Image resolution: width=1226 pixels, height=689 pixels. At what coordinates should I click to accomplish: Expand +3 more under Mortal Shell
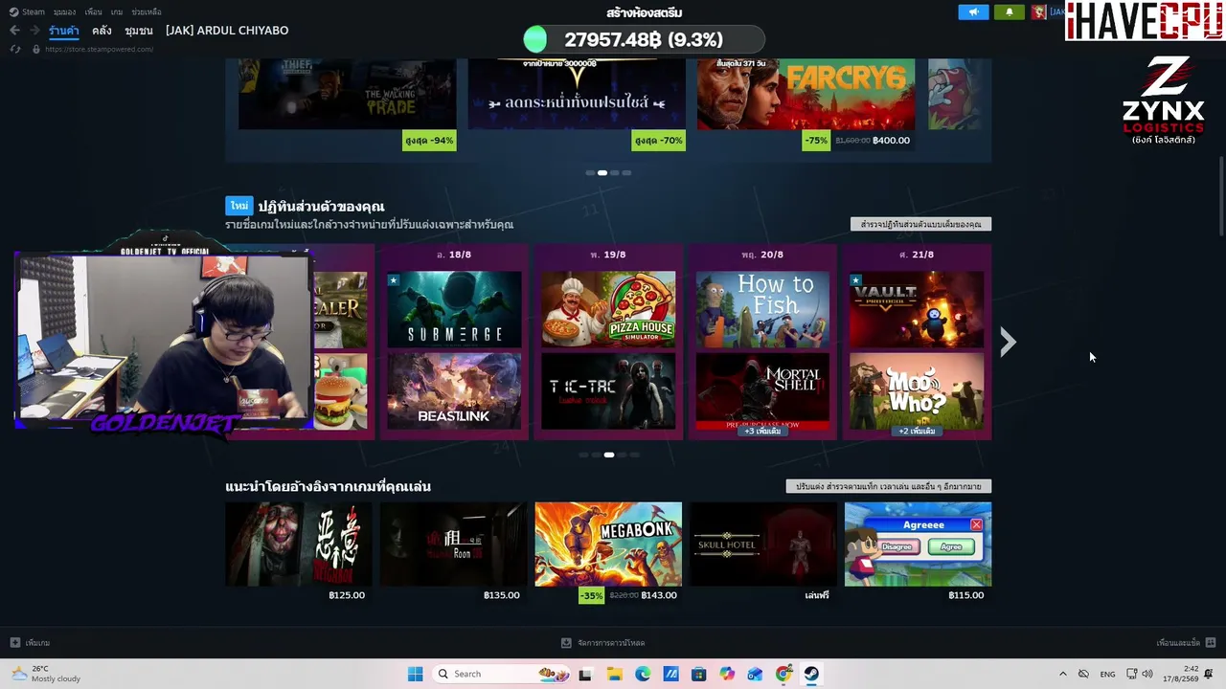762,431
